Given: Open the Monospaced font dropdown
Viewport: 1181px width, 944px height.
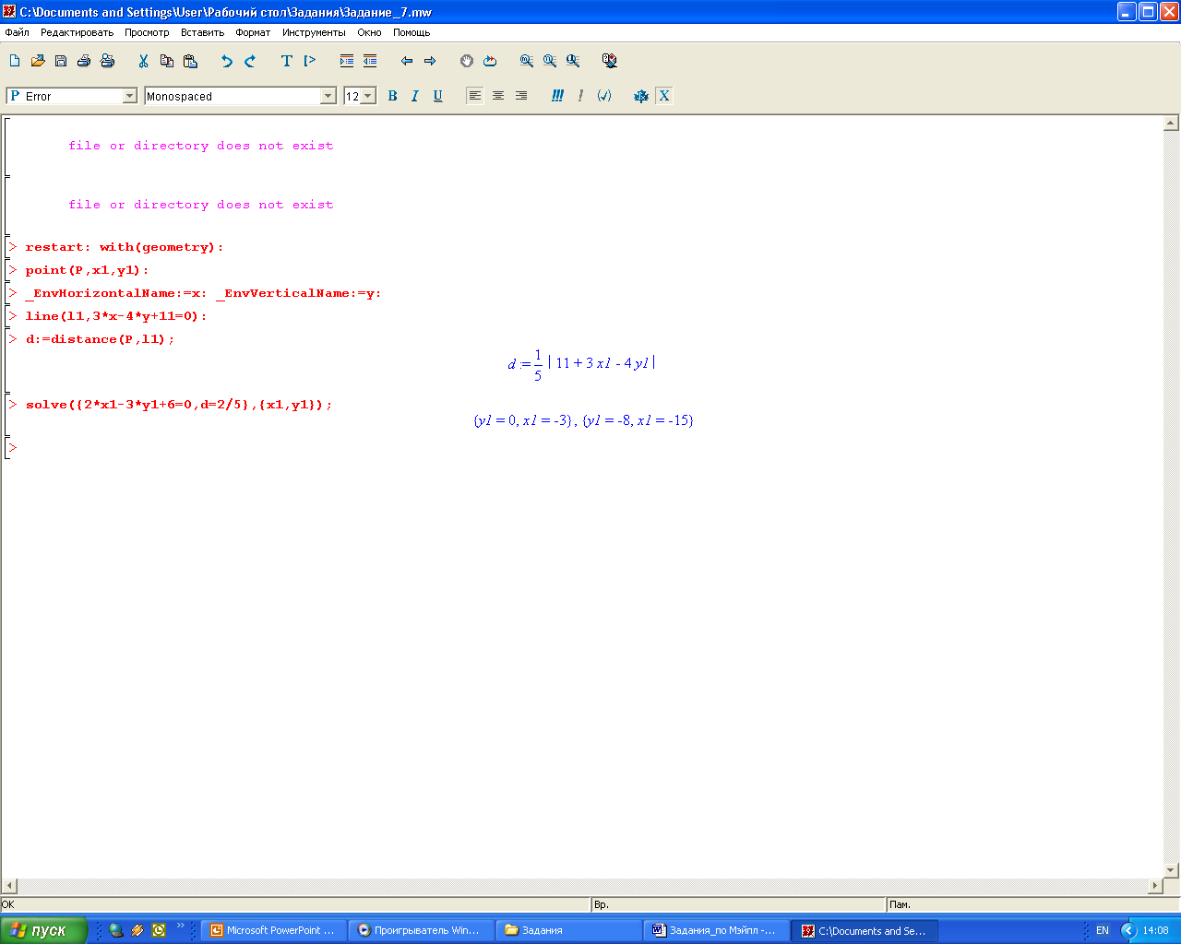Looking at the screenshot, I should (x=240, y=96).
